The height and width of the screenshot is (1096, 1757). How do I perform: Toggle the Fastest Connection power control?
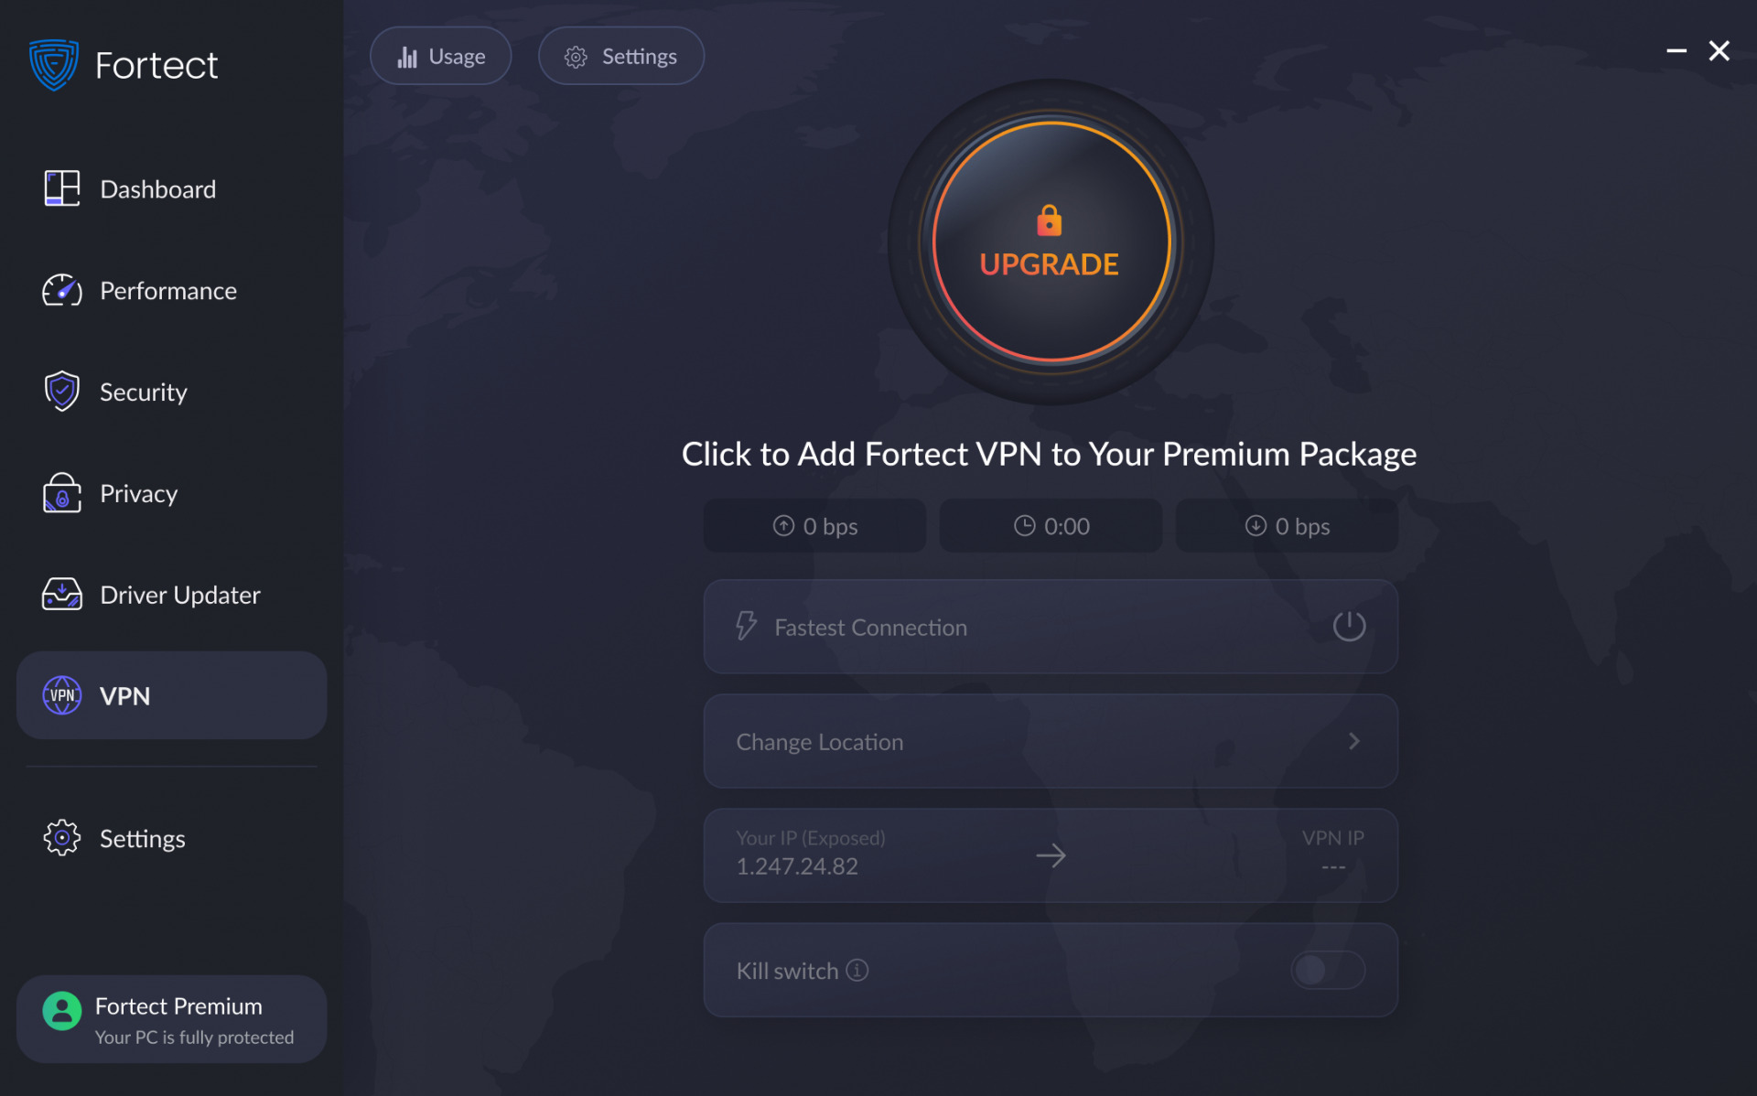click(1349, 627)
